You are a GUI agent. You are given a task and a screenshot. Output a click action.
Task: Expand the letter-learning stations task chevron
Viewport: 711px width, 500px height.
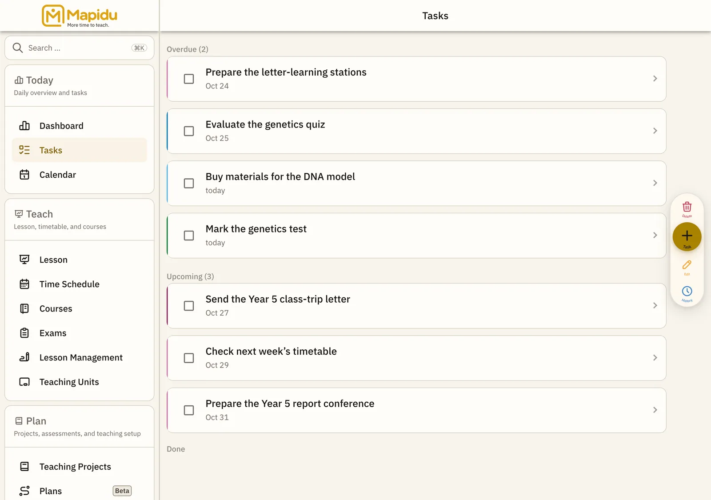click(x=655, y=79)
